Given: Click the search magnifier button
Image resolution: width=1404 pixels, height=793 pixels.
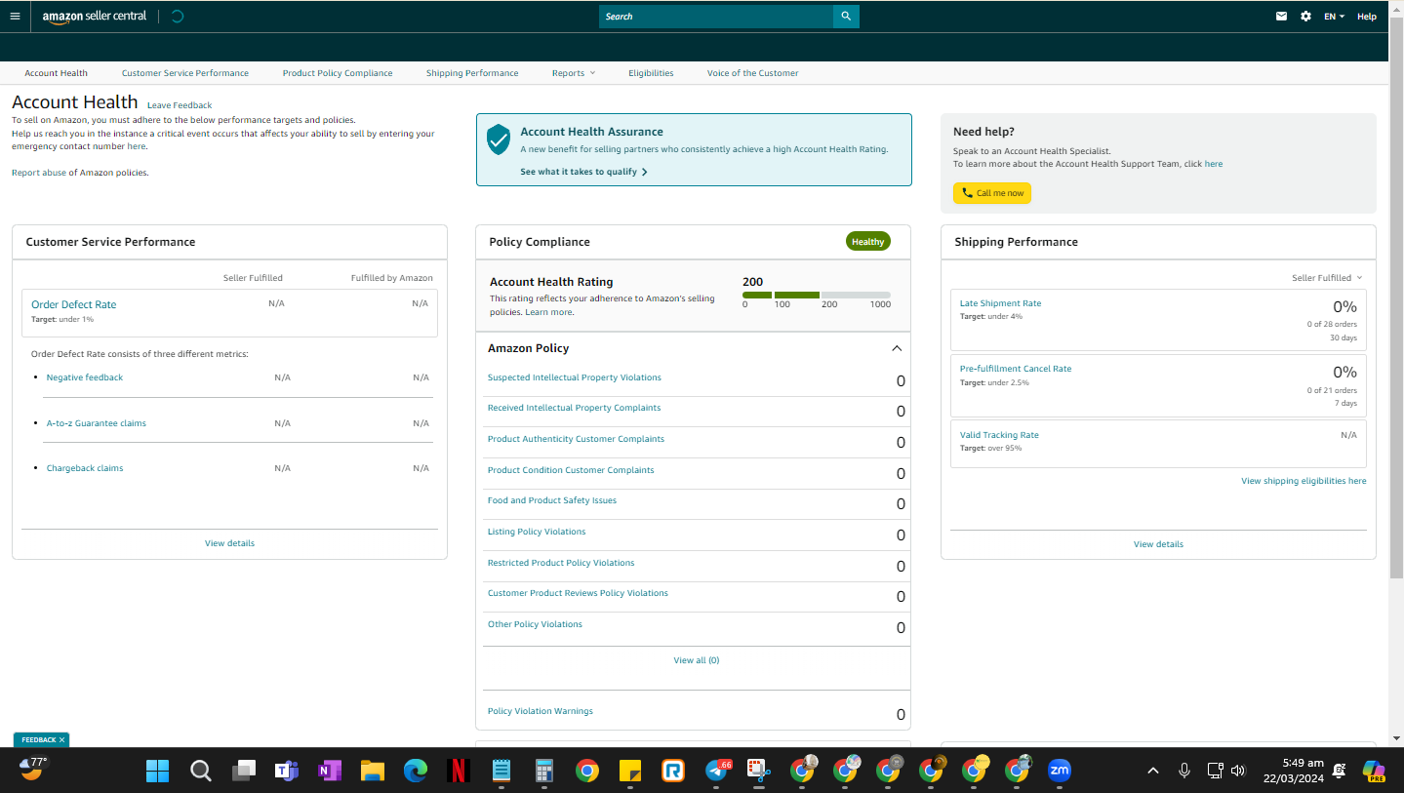Looking at the screenshot, I should point(846,17).
